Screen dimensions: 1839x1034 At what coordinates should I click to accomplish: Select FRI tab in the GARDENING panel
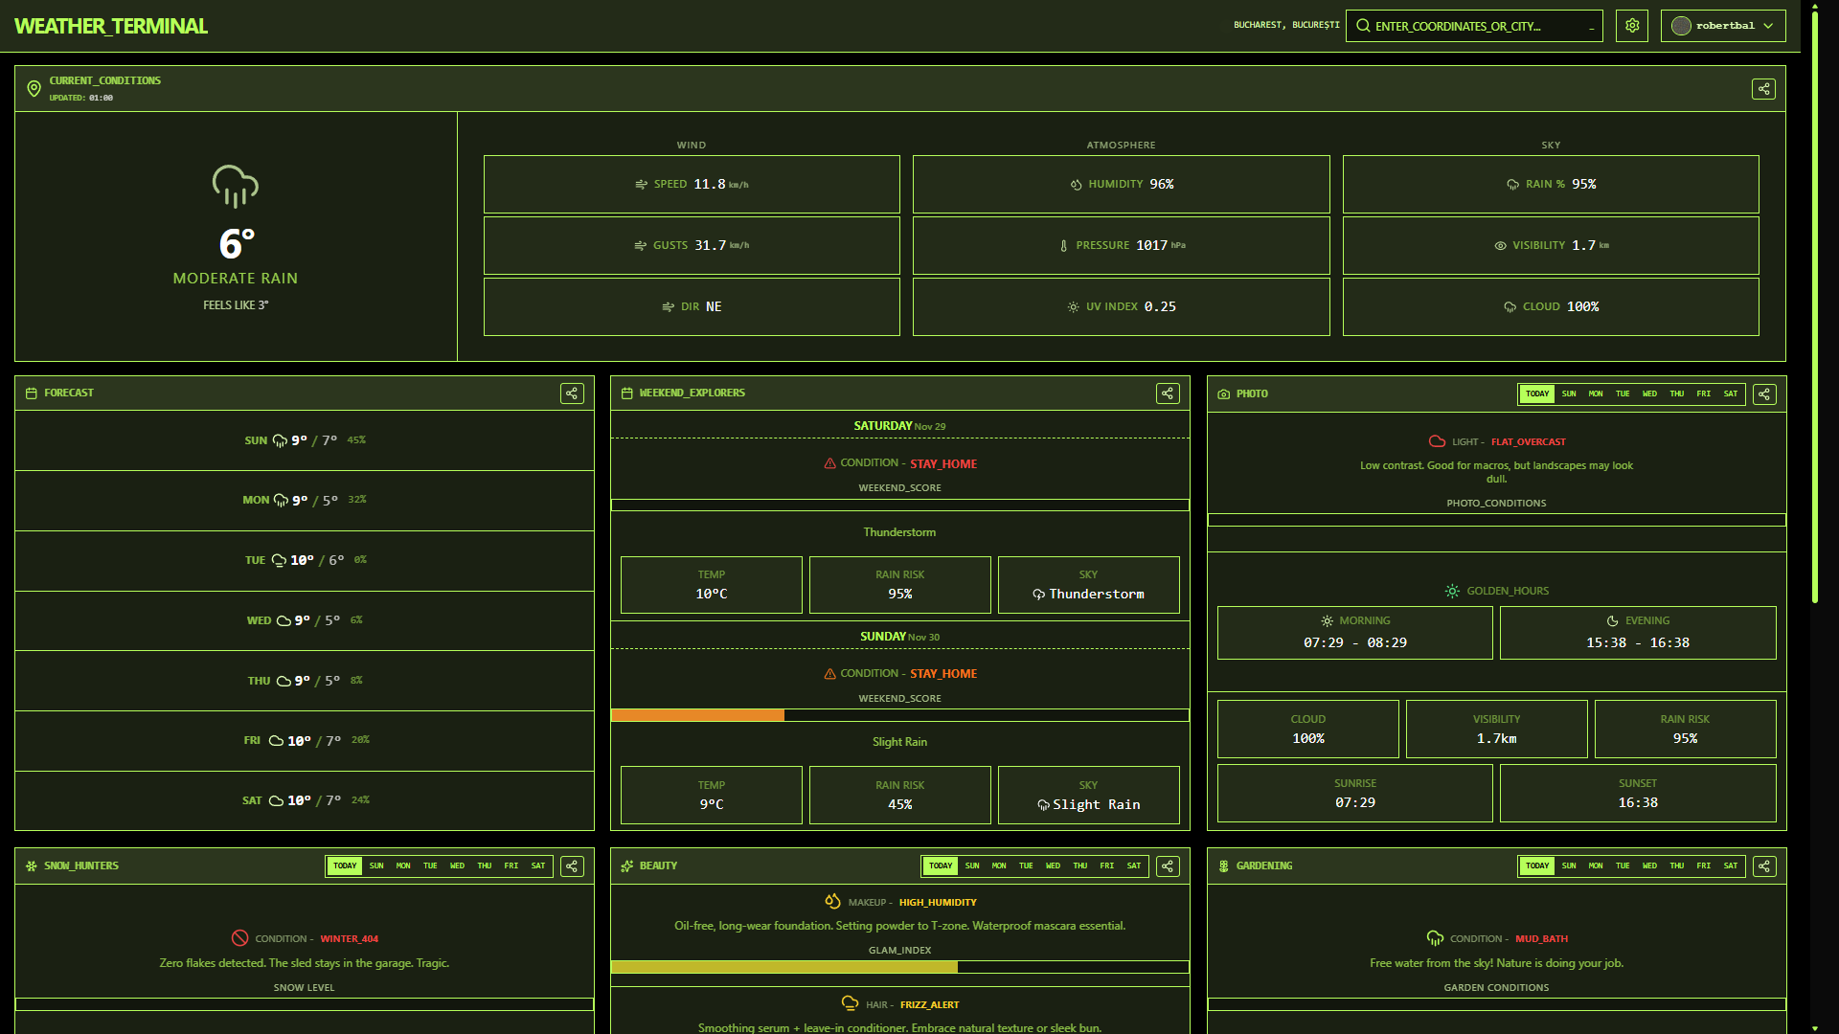point(1704,865)
